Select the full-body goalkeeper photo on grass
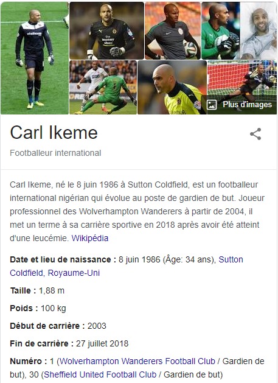The height and width of the screenshot is (383, 278). click(35, 58)
